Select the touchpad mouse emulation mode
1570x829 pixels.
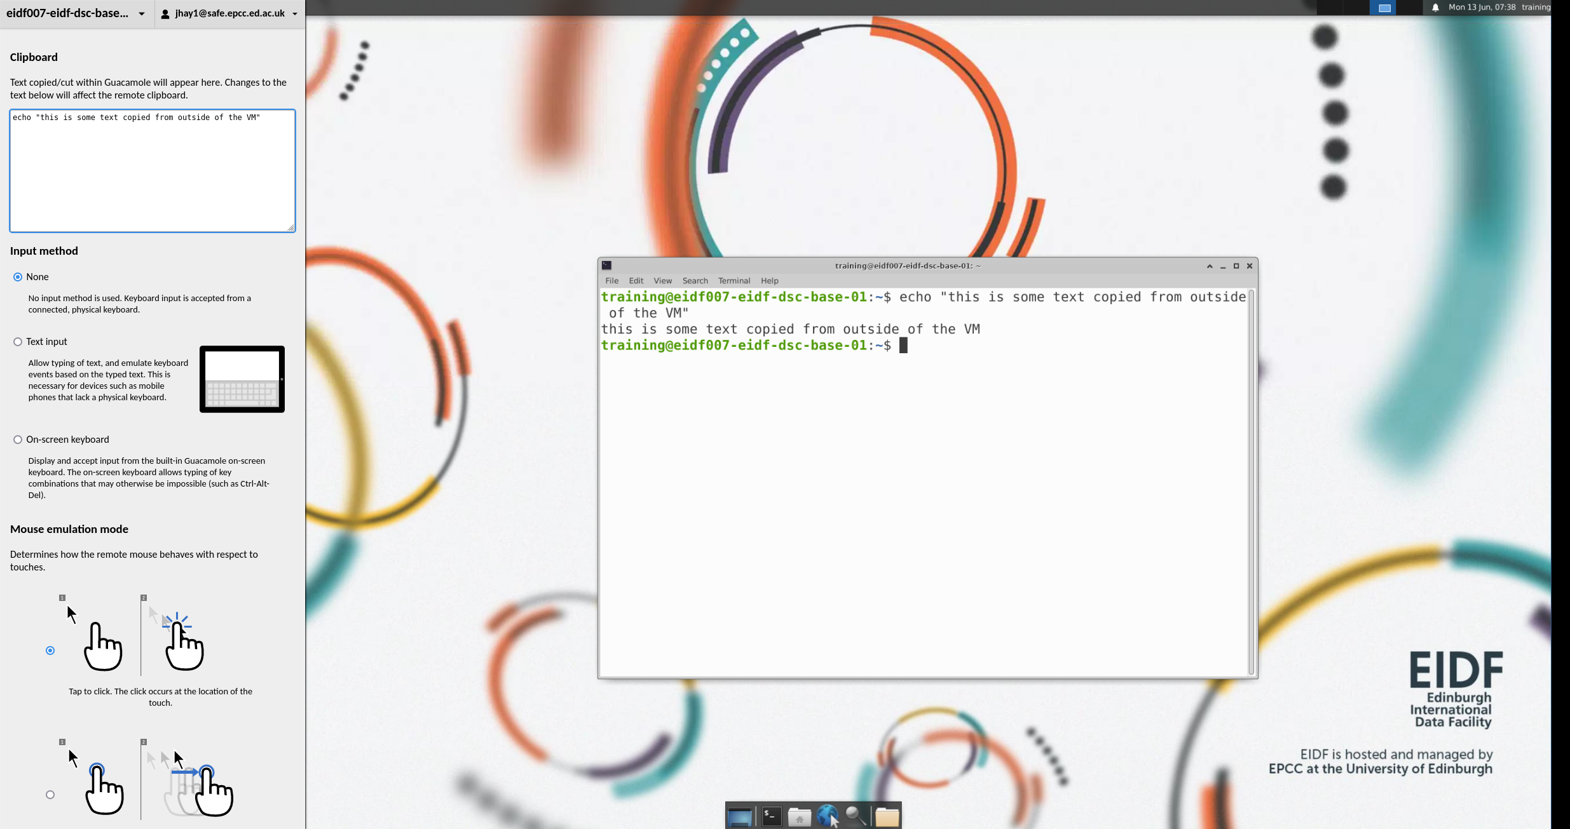(50, 795)
